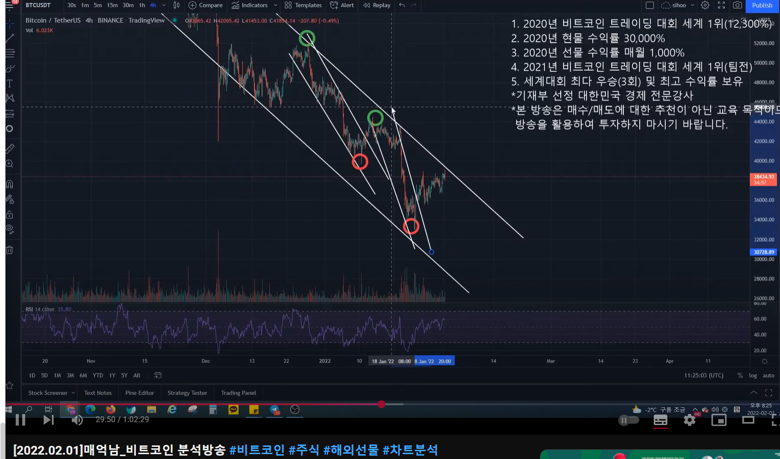Toggle auto scale mode
Image resolution: width=780 pixels, height=459 pixels.
click(768, 375)
